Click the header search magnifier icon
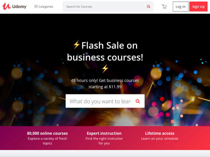 tap(149, 6)
